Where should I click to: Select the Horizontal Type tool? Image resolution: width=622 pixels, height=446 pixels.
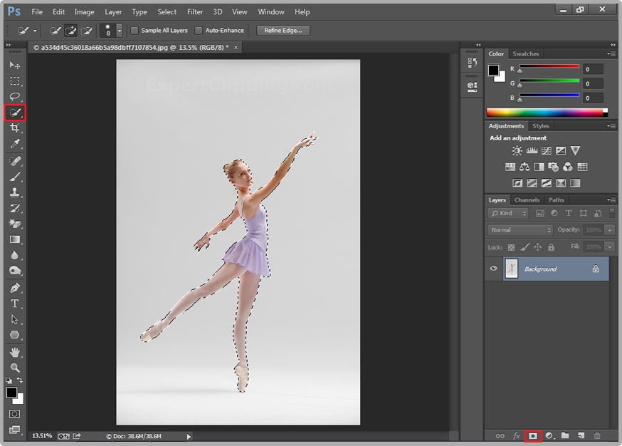[x=15, y=304]
